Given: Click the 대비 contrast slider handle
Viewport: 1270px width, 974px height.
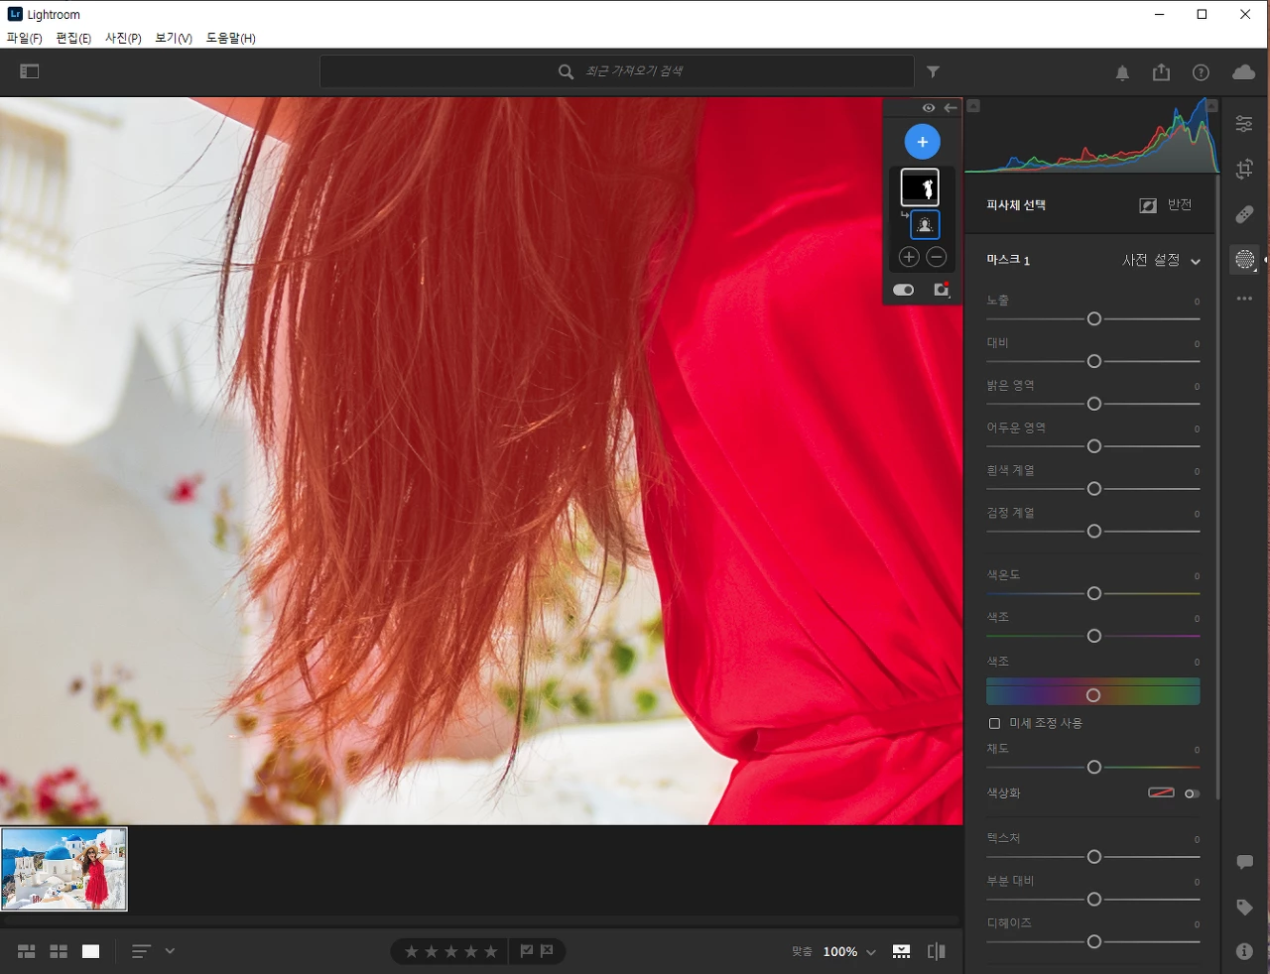Looking at the screenshot, I should point(1094,362).
